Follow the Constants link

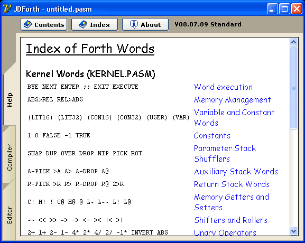(x=212, y=136)
